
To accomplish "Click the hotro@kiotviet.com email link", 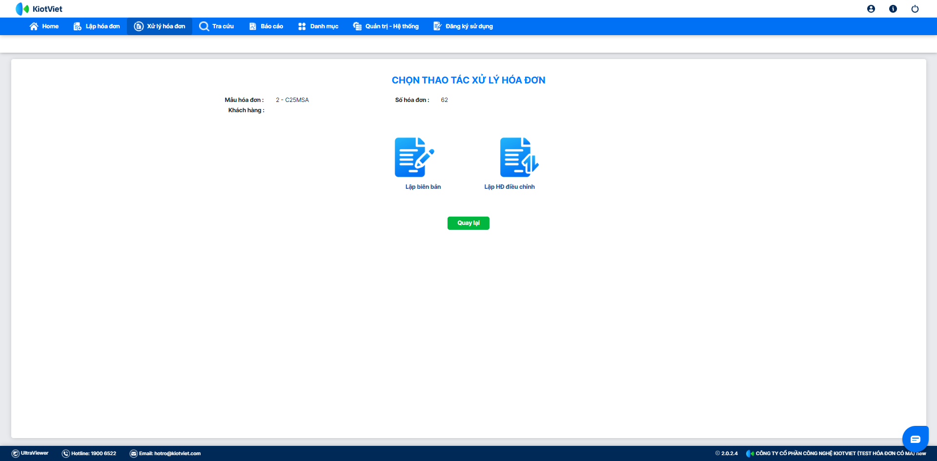I will point(178,454).
